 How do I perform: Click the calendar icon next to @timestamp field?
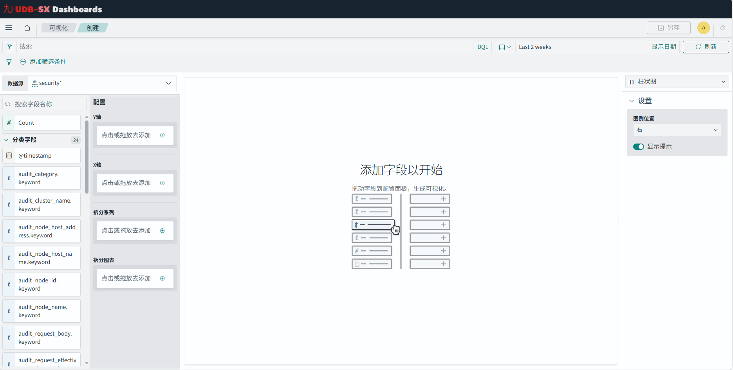tap(9, 155)
